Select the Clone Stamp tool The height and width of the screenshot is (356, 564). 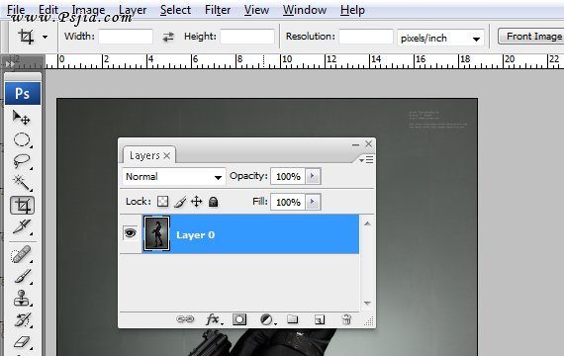coord(22,298)
